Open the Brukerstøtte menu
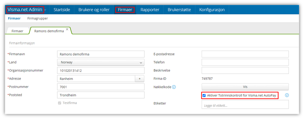The height and width of the screenshot is (119, 304). tap(179, 10)
